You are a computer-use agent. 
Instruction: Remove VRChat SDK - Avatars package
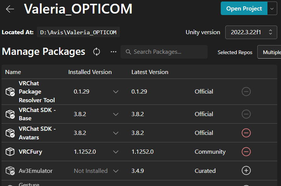[246, 133]
